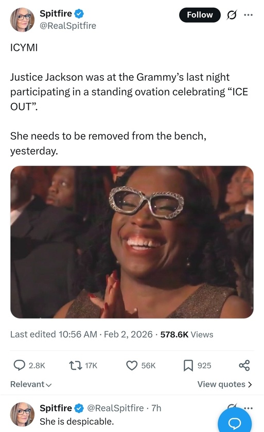Image resolution: width=264 pixels, height=432 pixels.
Task: Like the post with the heart icon
Action: pos(132,366)
